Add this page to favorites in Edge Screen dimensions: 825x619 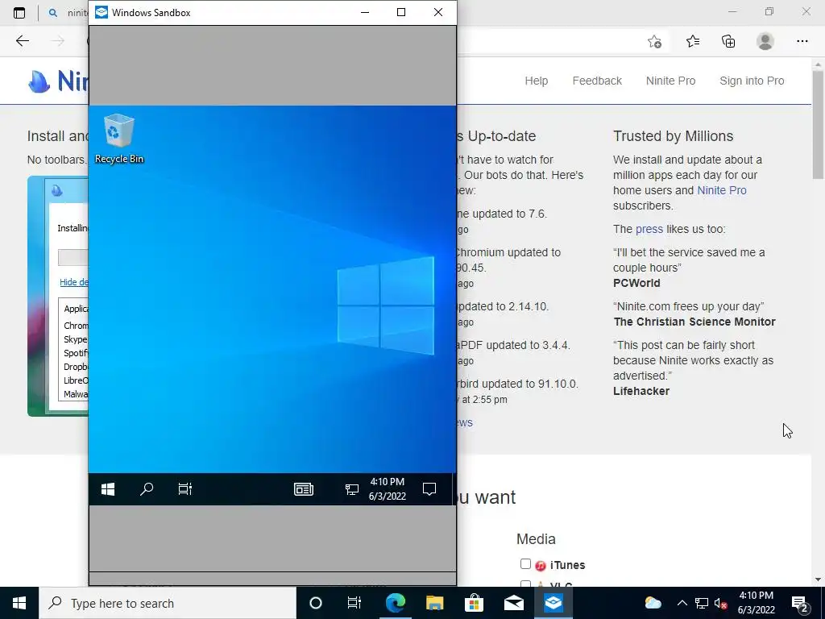point(654,41)
